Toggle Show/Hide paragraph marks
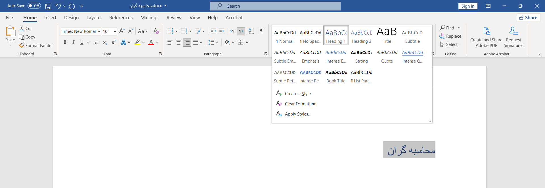The height and width of the screenshot is (188, 545). click(x=262, y=31)
